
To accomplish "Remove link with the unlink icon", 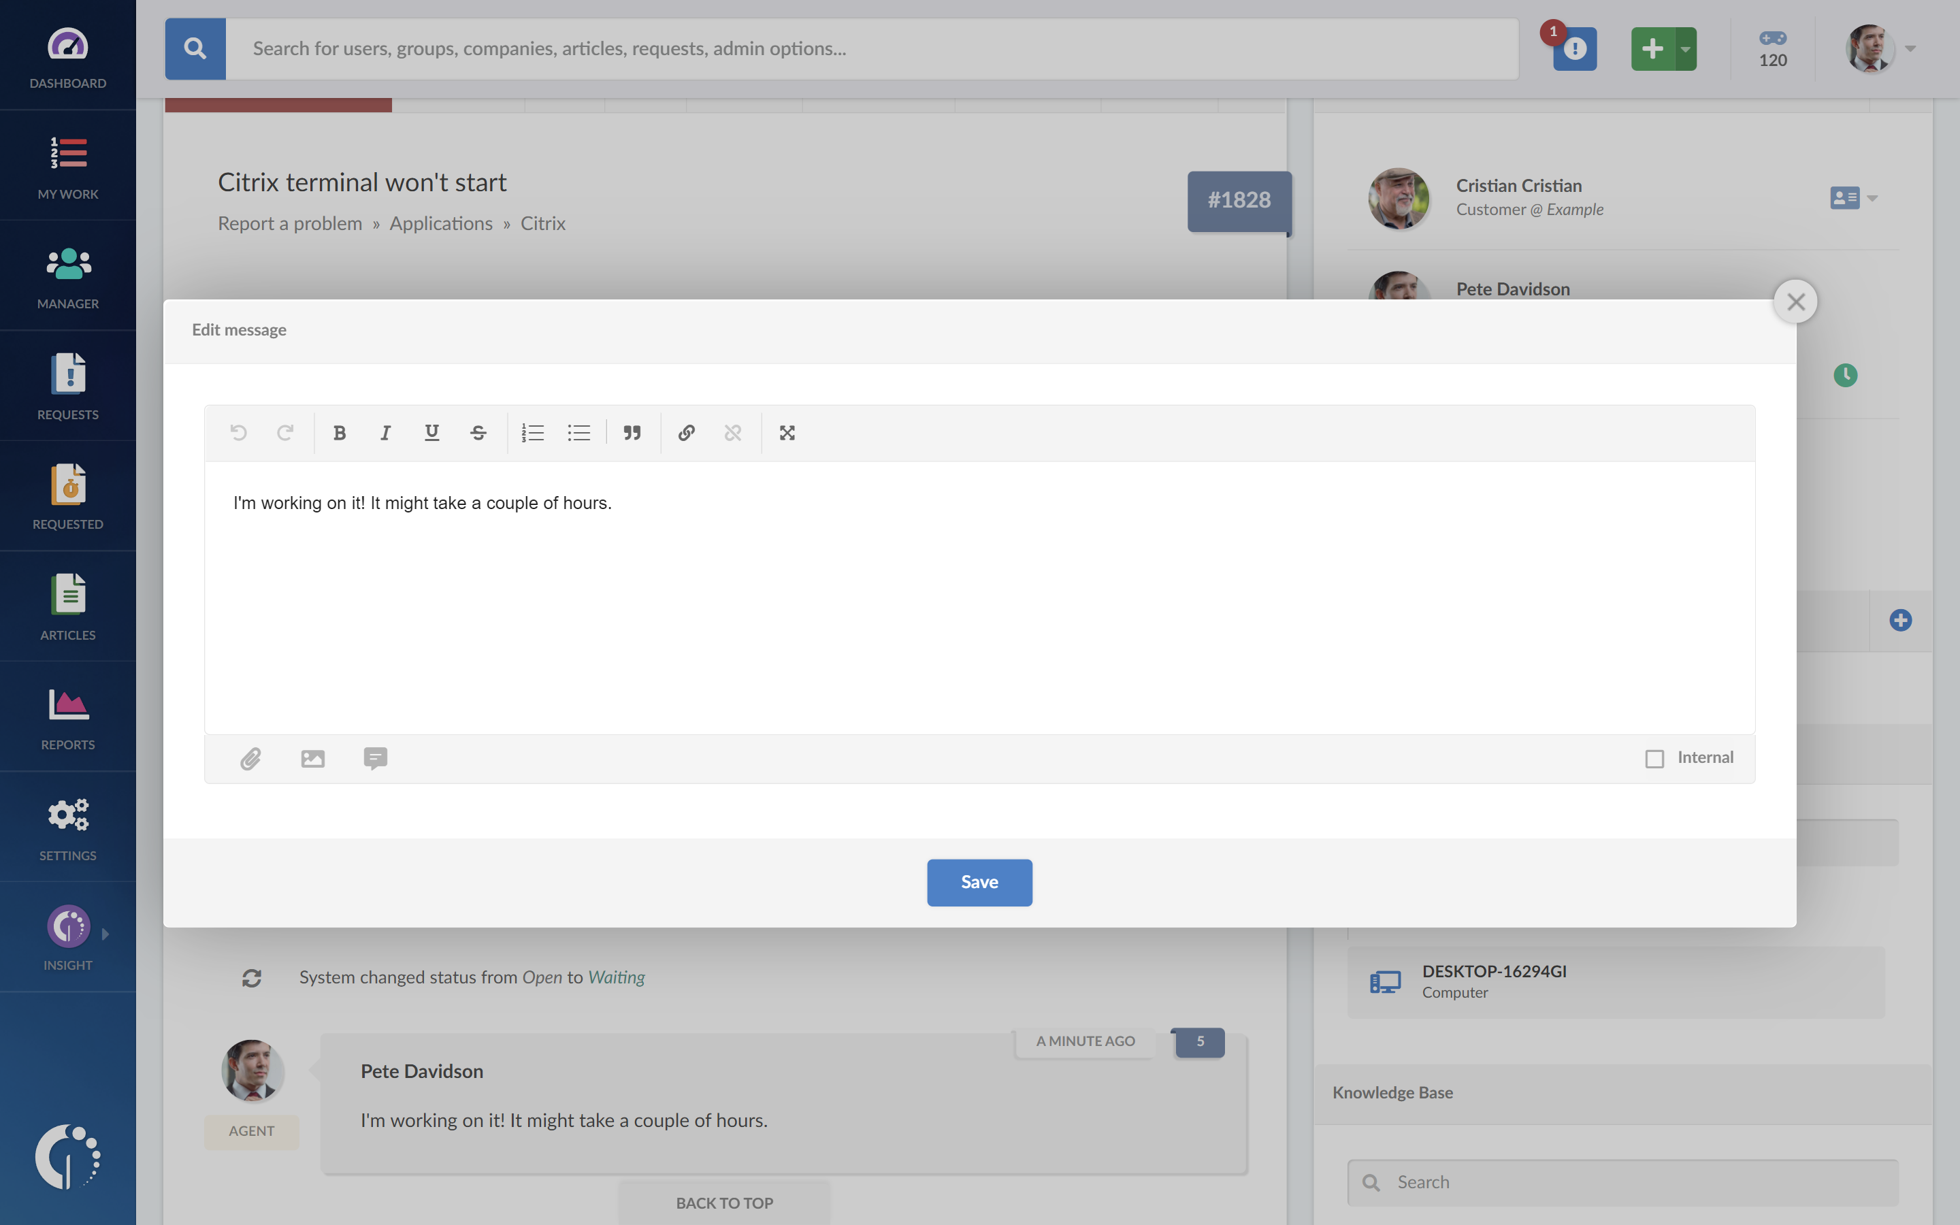I will pos(733,433).
